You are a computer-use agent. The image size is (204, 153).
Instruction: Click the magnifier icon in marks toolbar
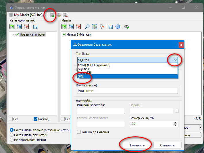(x=87, y=27)
